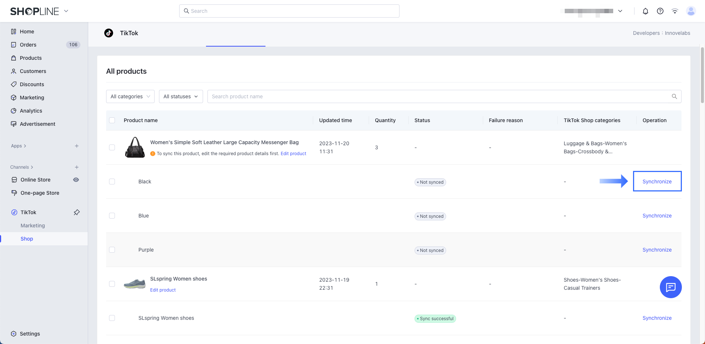Tick the select-all checkbox in table header
Image resolution: width=705 pixels, height=344 pixels.
[x=112, y=120]
